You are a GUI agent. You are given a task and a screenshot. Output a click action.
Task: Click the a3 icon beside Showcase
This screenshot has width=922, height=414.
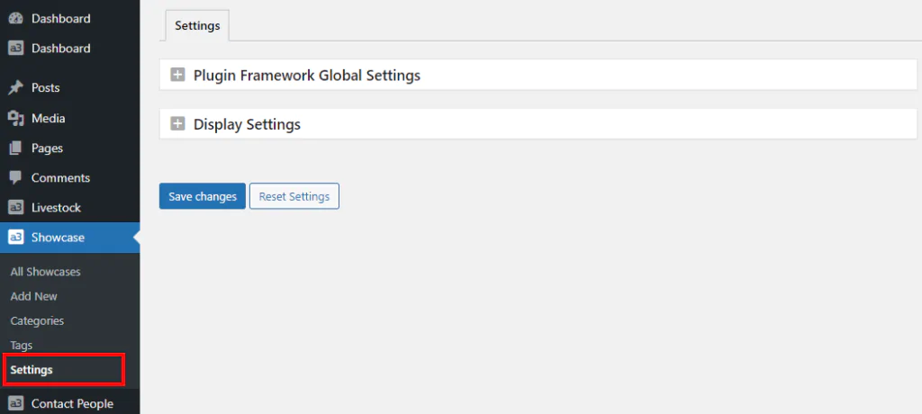[15, 238]
